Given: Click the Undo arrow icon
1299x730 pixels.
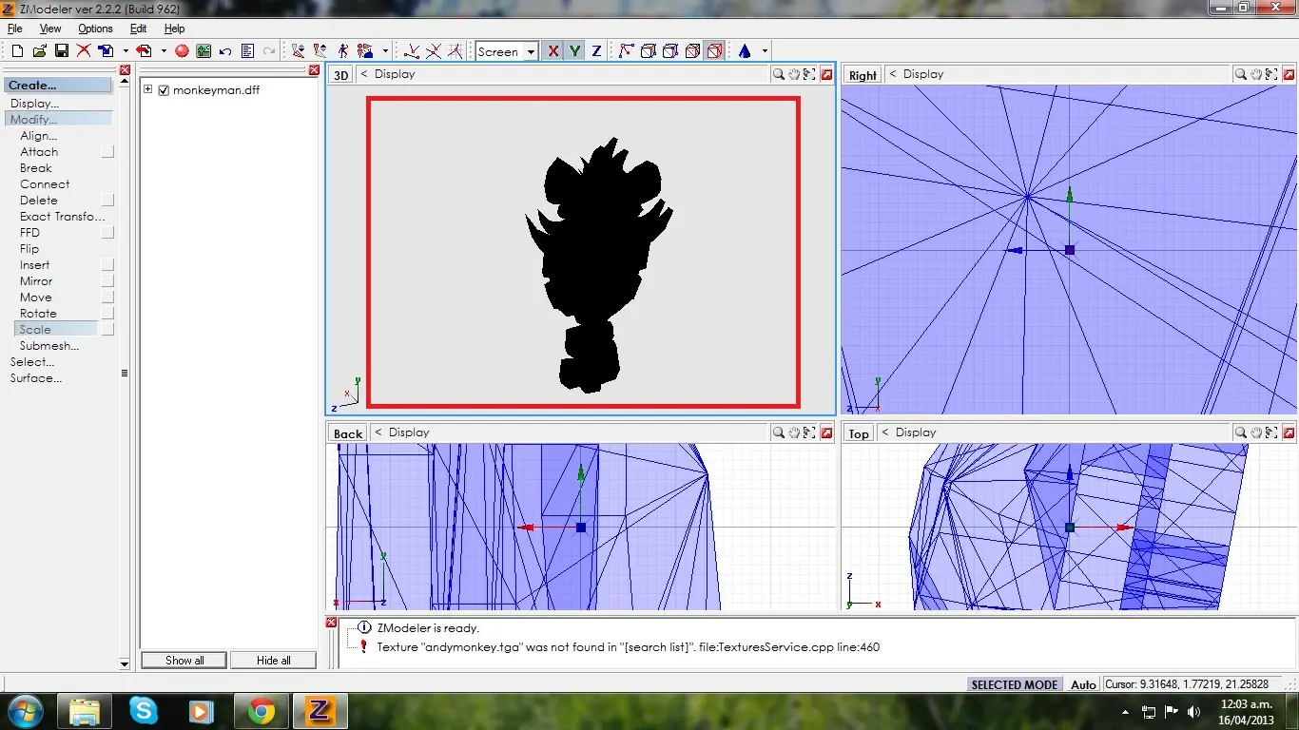Looking at the screenshot, I should [225, 51].
